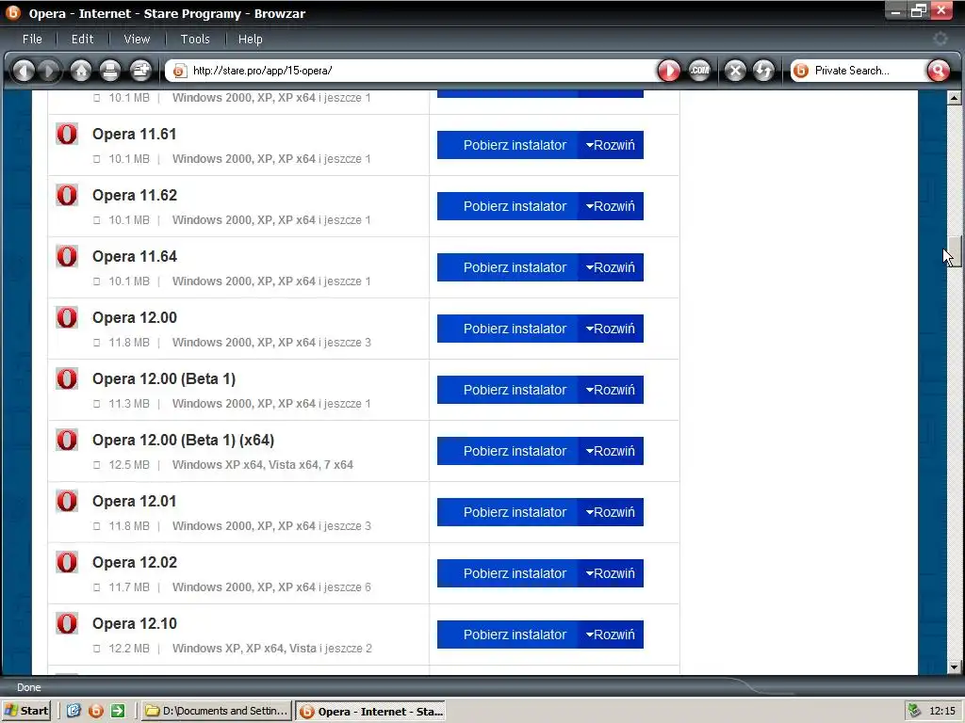Expand Rozwiń for Opera 11.62

click(x=611, y=206)
